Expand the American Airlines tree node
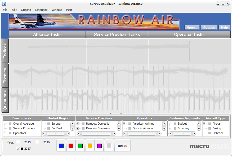 coord(124,124)
